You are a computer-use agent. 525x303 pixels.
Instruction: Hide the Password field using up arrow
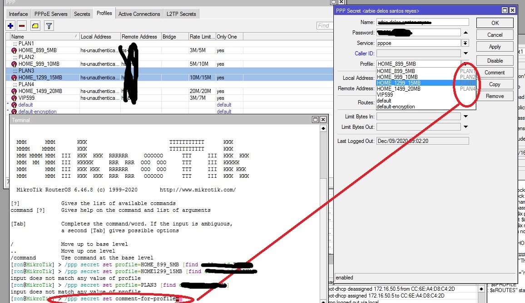pos(465,33)
